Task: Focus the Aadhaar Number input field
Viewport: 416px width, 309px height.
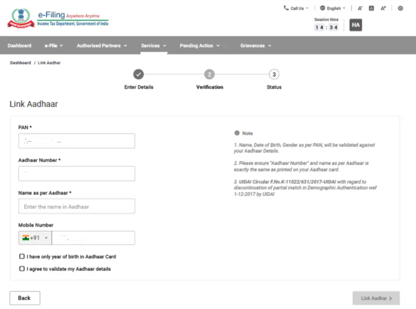Action: tap(76, 173)
